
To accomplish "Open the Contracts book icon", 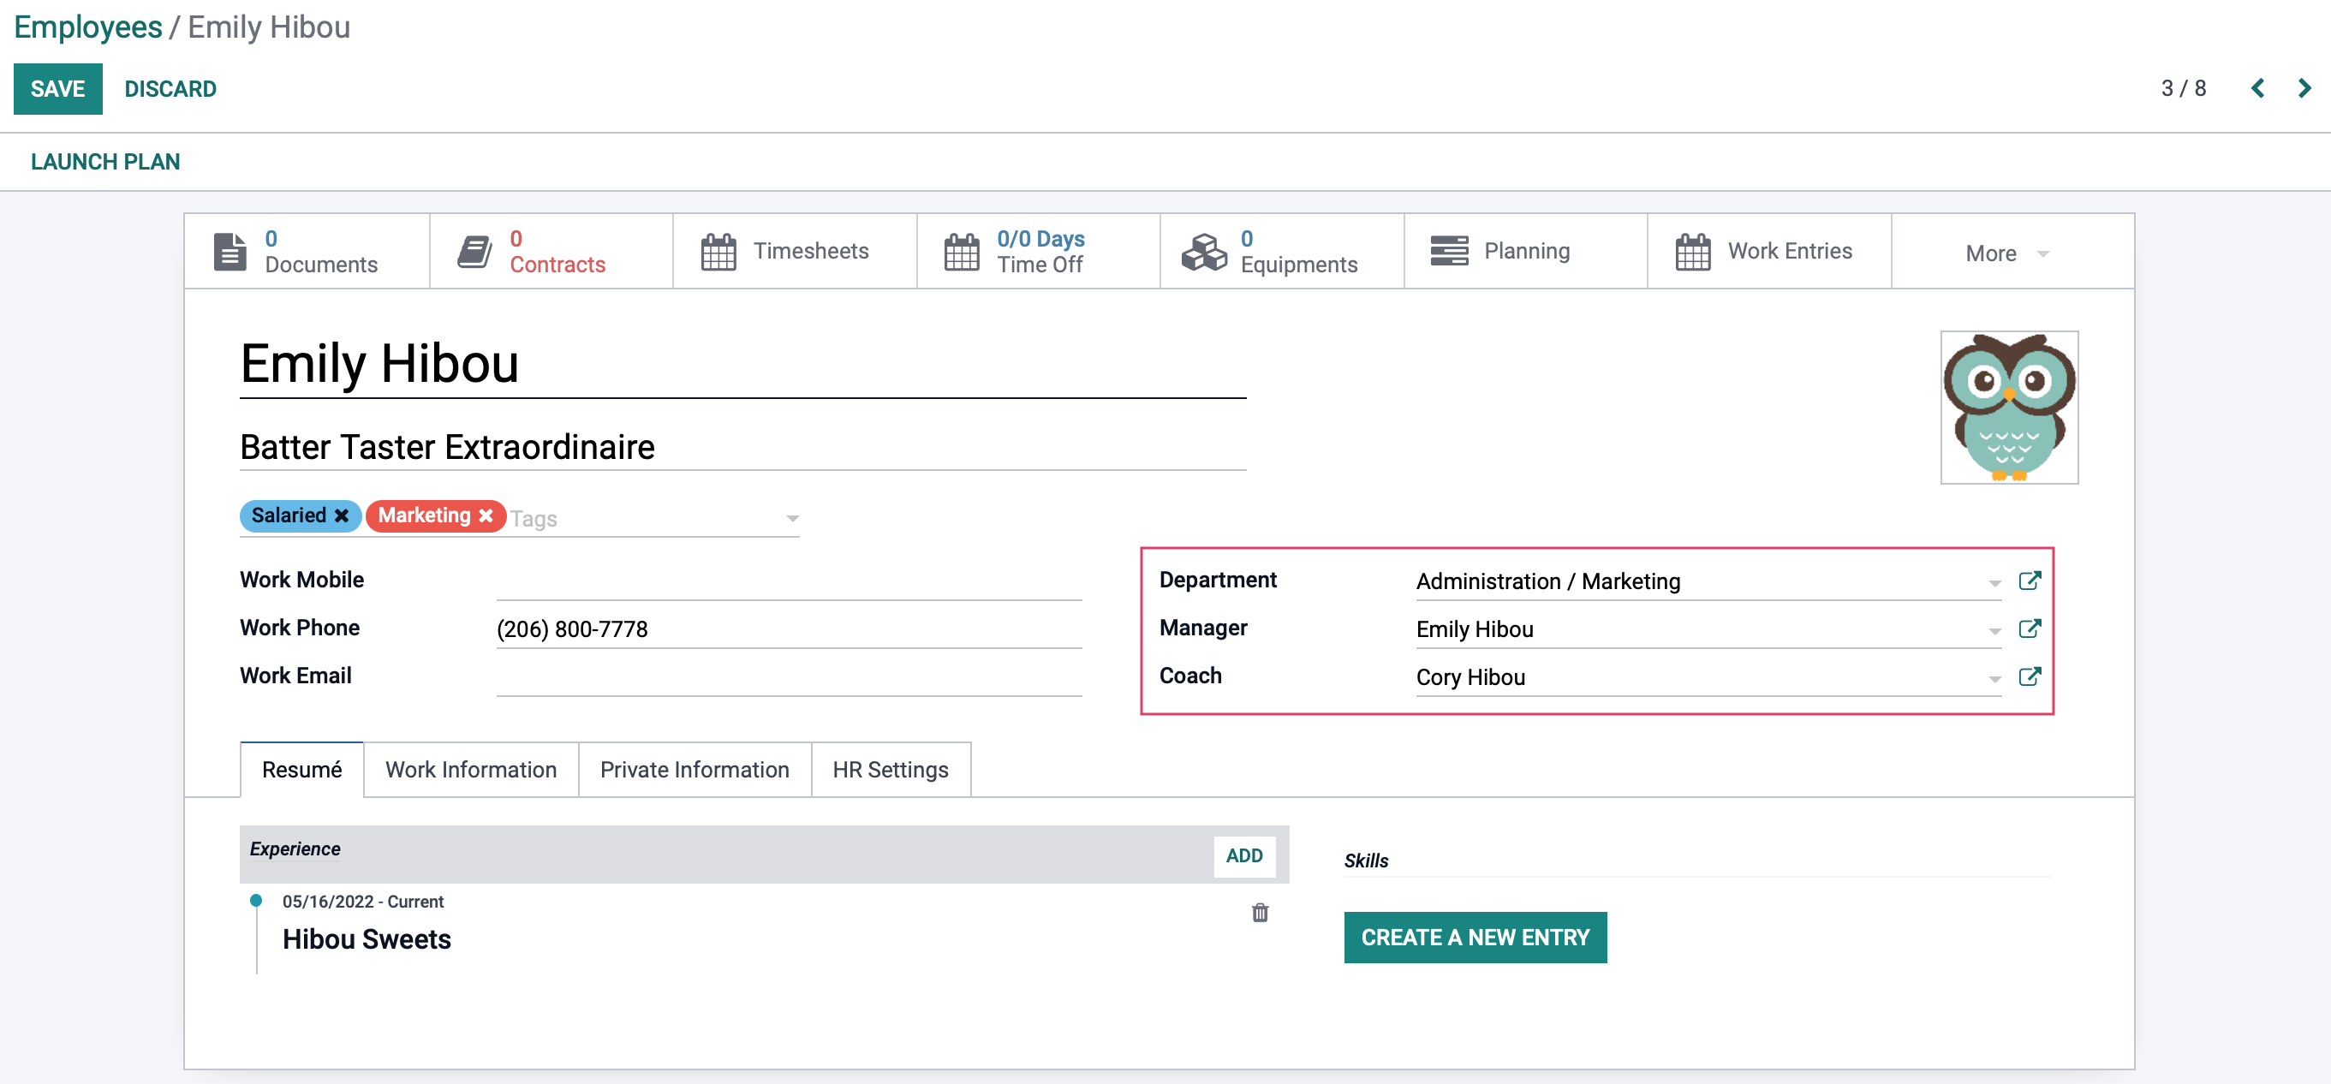I will point(474,252).
